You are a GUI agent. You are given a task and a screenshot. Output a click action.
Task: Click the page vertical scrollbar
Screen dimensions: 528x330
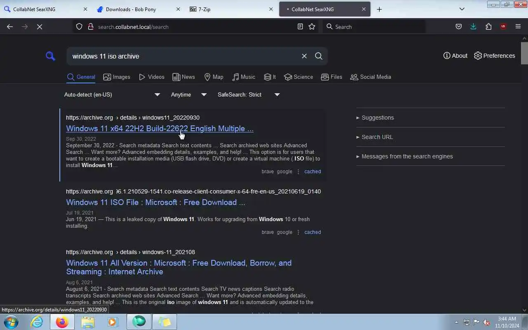[x=524, y=53]
